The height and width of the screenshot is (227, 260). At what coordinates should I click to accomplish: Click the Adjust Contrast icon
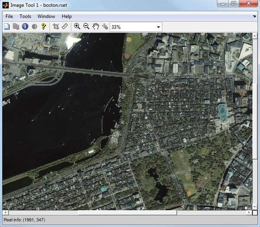pyautogui.click(x=34, y=26)
